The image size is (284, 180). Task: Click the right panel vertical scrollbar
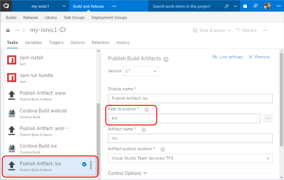[x=281, y=99]
